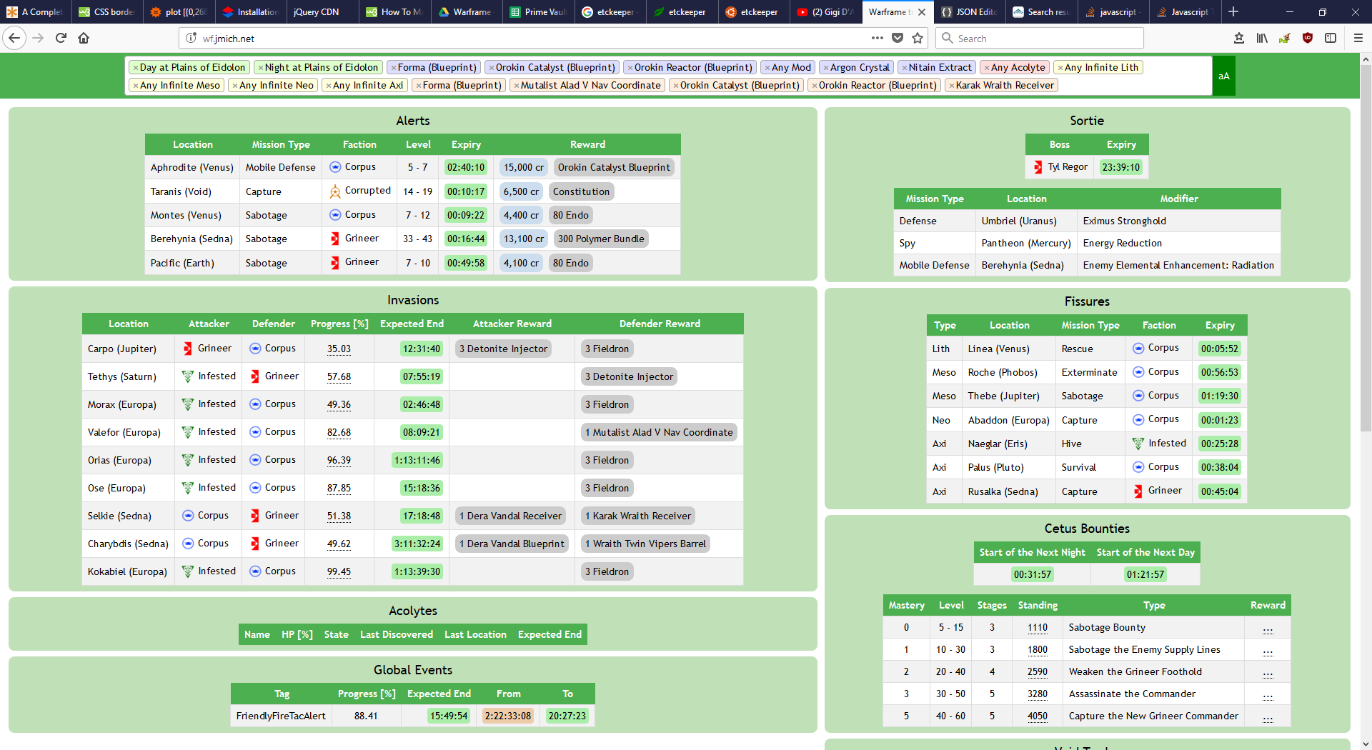Remove the 'Any Mod' filter tag
The height and width of the screenshot is (750, 1372).
(x=767, y=68)
